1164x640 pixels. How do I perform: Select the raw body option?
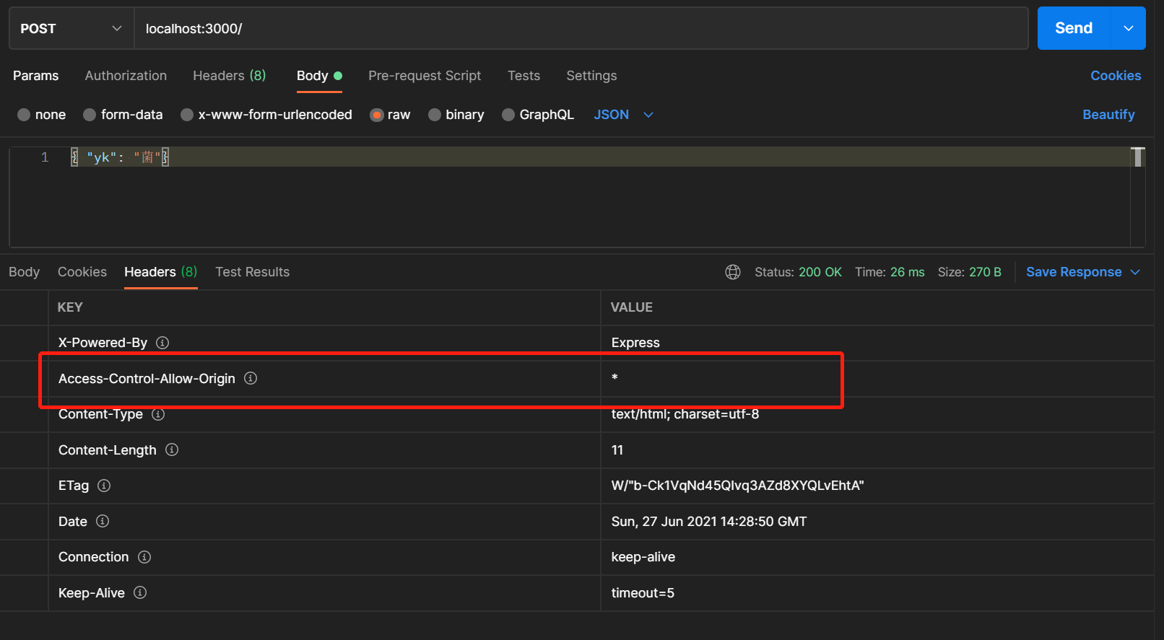pyautogui.click(x=390, y=115)
